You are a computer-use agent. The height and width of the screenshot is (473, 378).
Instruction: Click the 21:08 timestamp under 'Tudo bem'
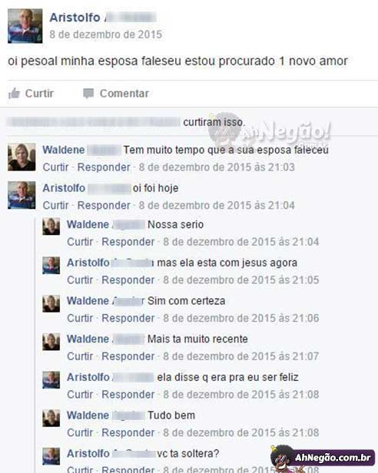pos(241,432)
